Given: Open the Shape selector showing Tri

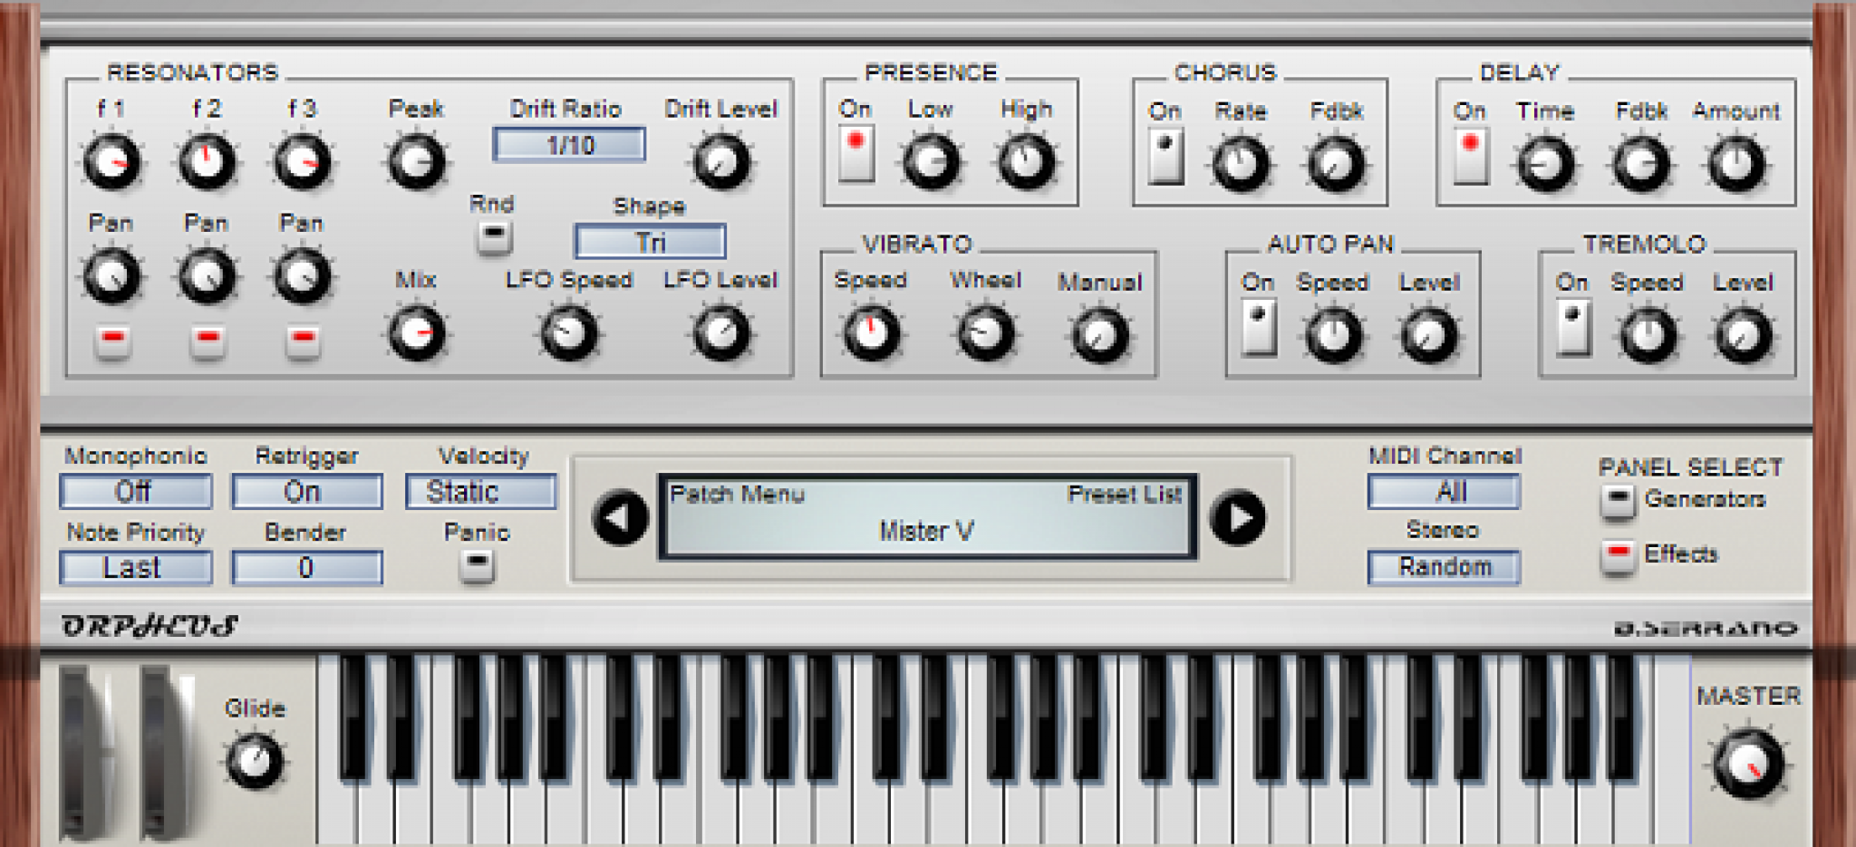Looking at the screenshot, I should (x=650, y=241).
